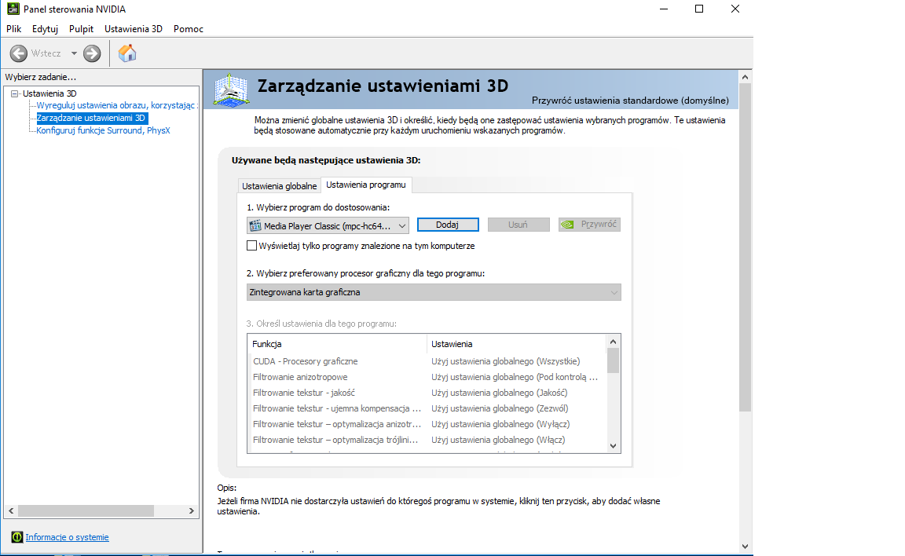This screenshot has width=905, height=556.
Task: Switch to the Ustawienia globalne tab
Action: point(280,185)
